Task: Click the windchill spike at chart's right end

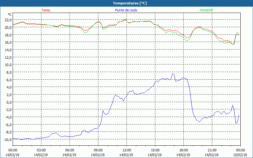Action: [238, 32]
